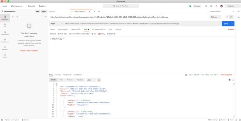Toggle sidebar with bottom-left panel icon
This screenshot has width=241, height=121.
pyautogui.click(x=2, y=120)
